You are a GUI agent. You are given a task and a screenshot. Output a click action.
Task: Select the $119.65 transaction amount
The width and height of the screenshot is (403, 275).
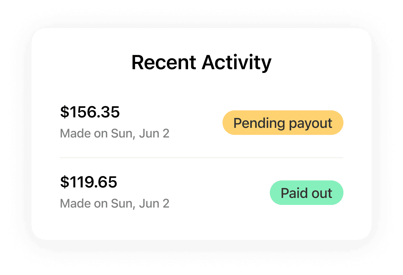point(88,182)
